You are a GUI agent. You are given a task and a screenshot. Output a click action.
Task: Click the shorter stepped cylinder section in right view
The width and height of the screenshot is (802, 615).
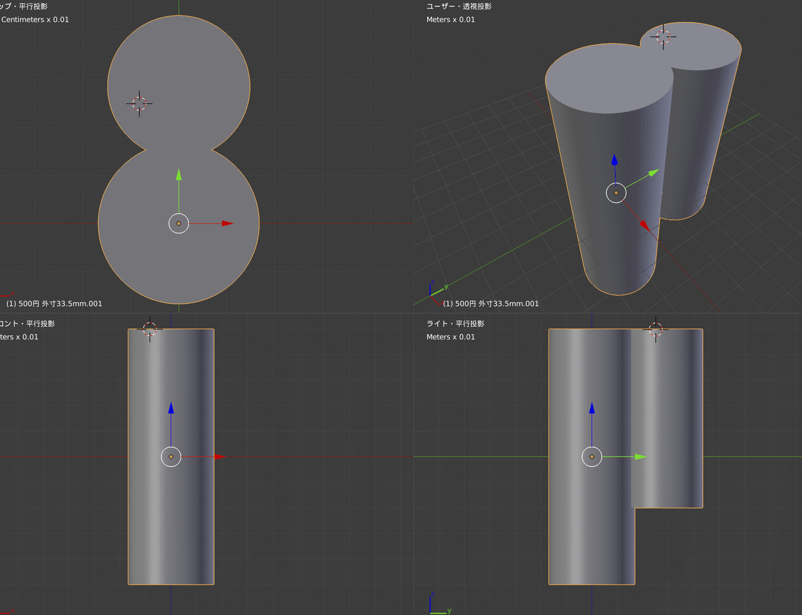668,419
